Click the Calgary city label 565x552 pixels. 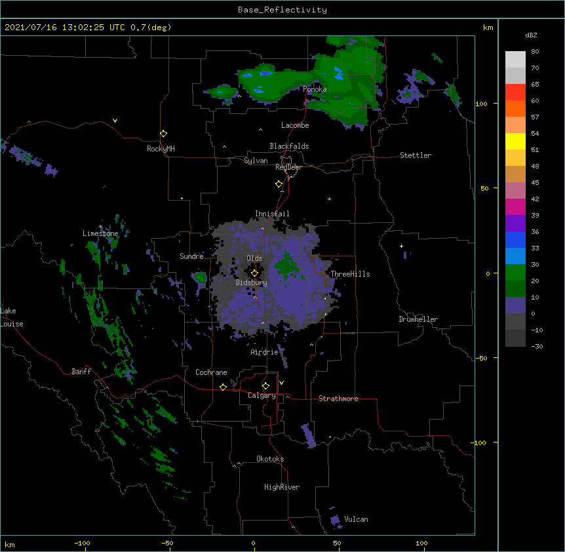click(x=262, y=395)
